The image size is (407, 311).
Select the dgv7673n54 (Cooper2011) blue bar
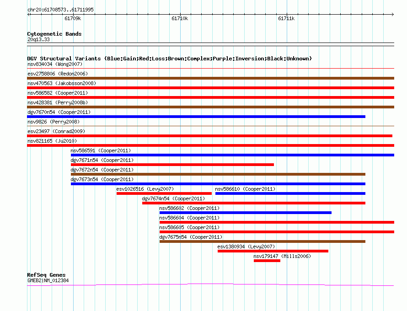218,184
